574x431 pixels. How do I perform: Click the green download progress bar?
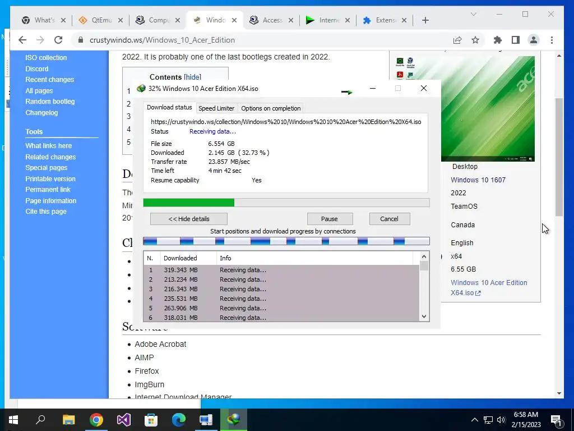click(286, 203)
